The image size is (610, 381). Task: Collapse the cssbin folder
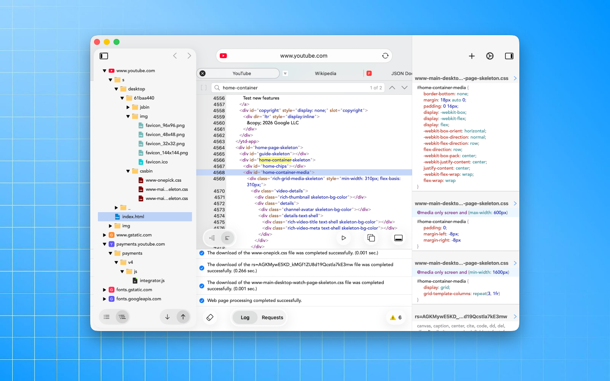point(128,171)
